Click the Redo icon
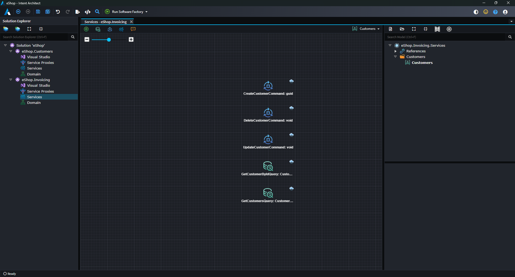This screenshot has height=277, width=515. 68,12
